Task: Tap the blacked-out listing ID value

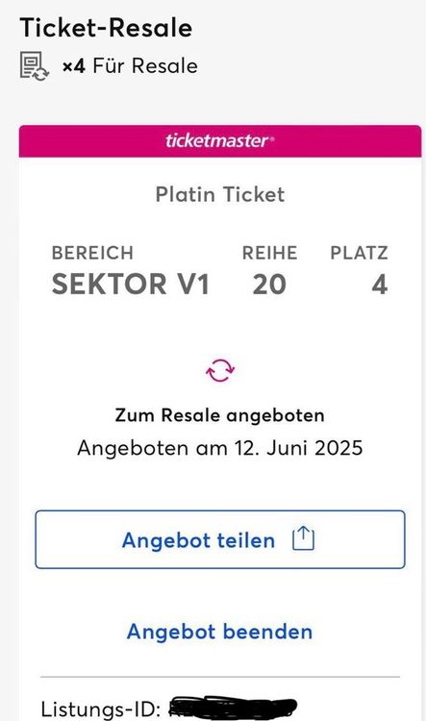Action: click(x=233, y=708)
